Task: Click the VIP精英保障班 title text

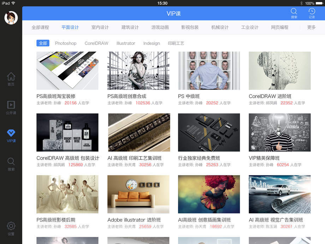Action: pos(264,158)
